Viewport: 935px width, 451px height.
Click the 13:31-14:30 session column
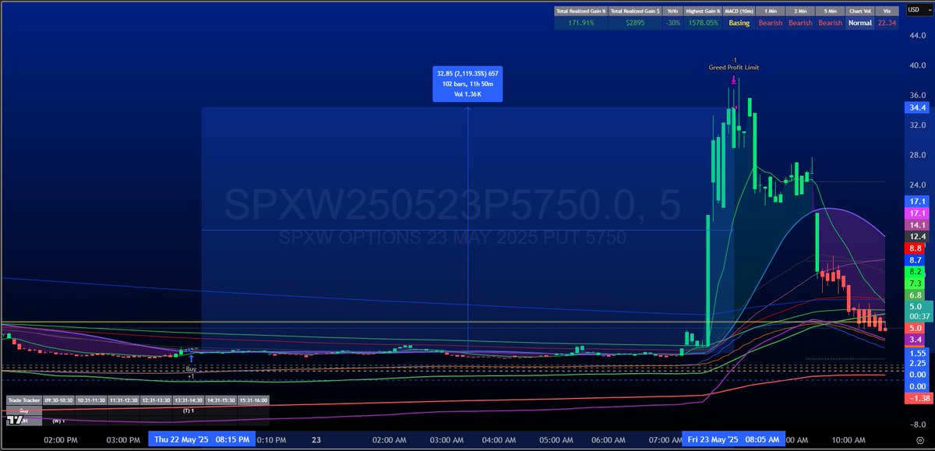[x=188, y=400]
